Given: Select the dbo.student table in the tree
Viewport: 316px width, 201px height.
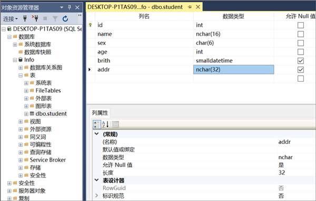Looking at the screenshot, I should point(51,114).
